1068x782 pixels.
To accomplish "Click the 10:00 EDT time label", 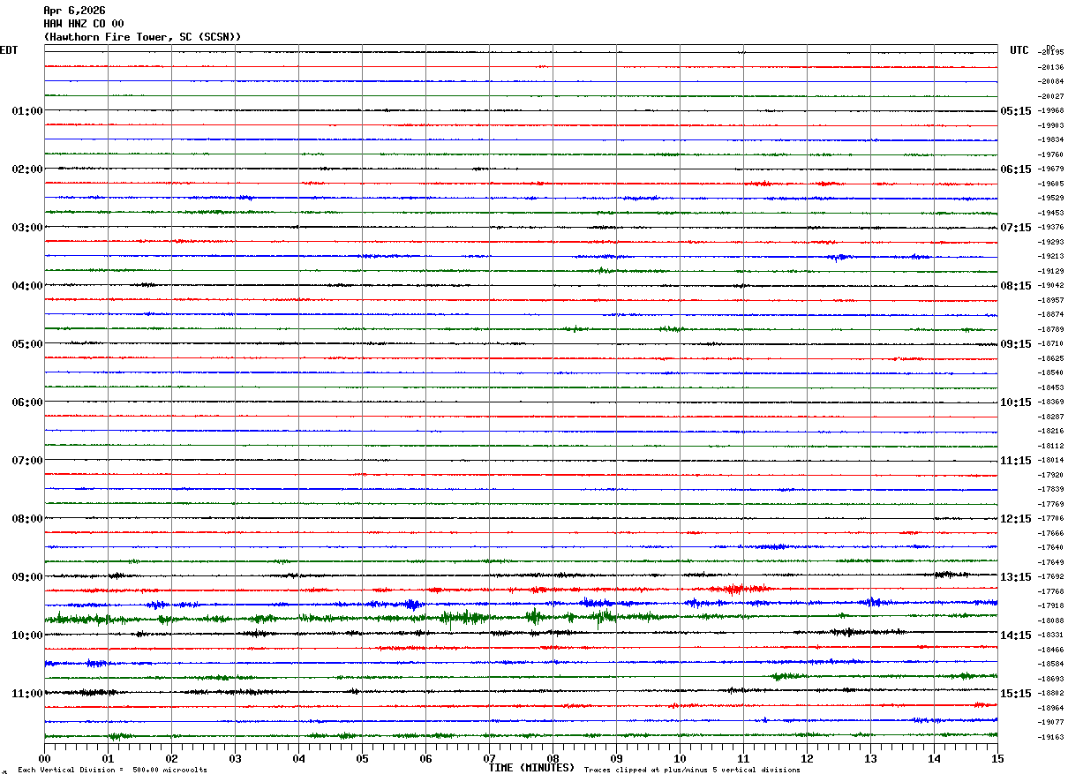I will [x=27, y=635].
